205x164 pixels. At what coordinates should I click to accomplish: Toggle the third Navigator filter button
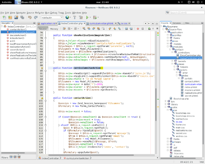[19, 157]
